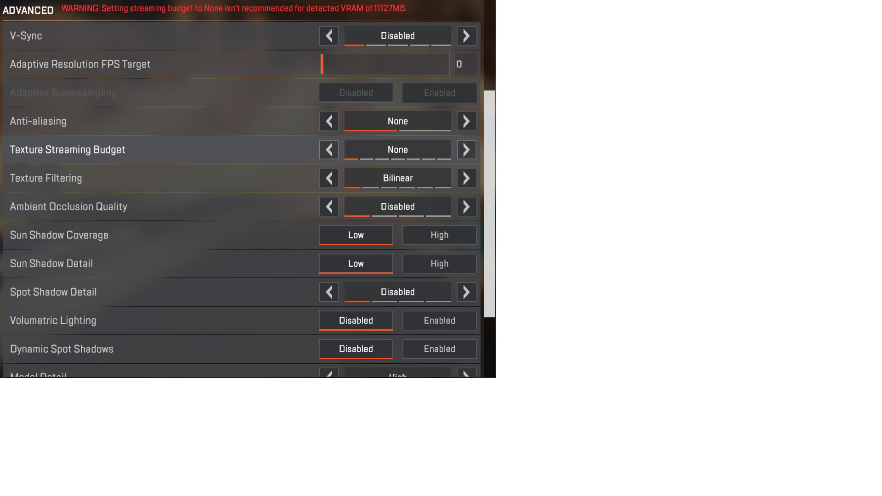Disable V-Sync by clicking its dropdown arrow
The image size is (882, 496).
tap(466, 36)
